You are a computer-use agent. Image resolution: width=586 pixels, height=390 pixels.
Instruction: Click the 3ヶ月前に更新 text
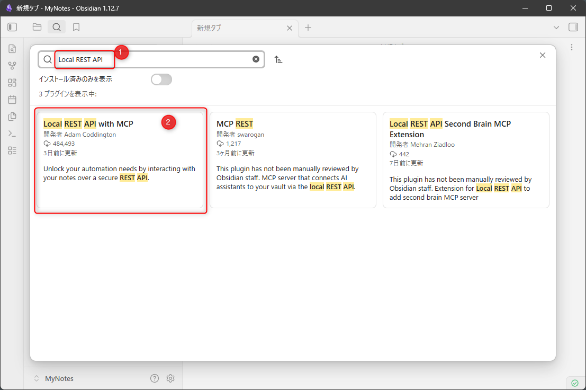[x=236, y=153]
